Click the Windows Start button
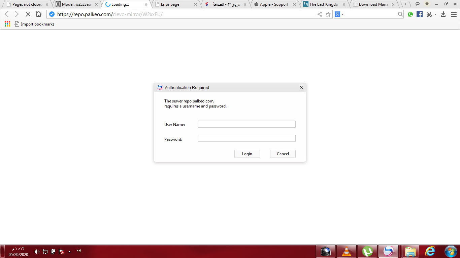The image size is (460, 258). [450, 251]
